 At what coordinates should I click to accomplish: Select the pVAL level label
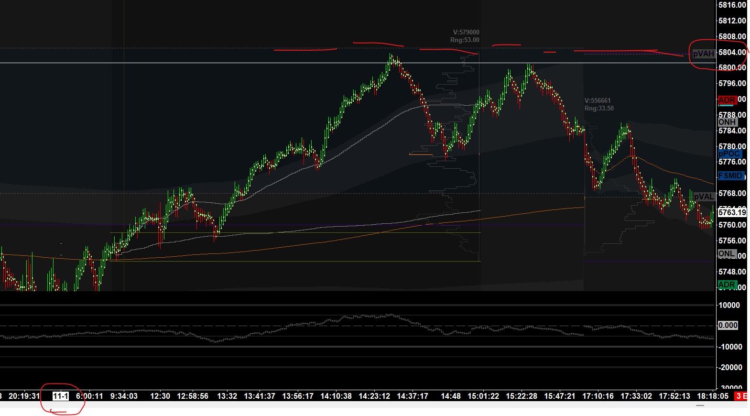(x=704, y=197)
